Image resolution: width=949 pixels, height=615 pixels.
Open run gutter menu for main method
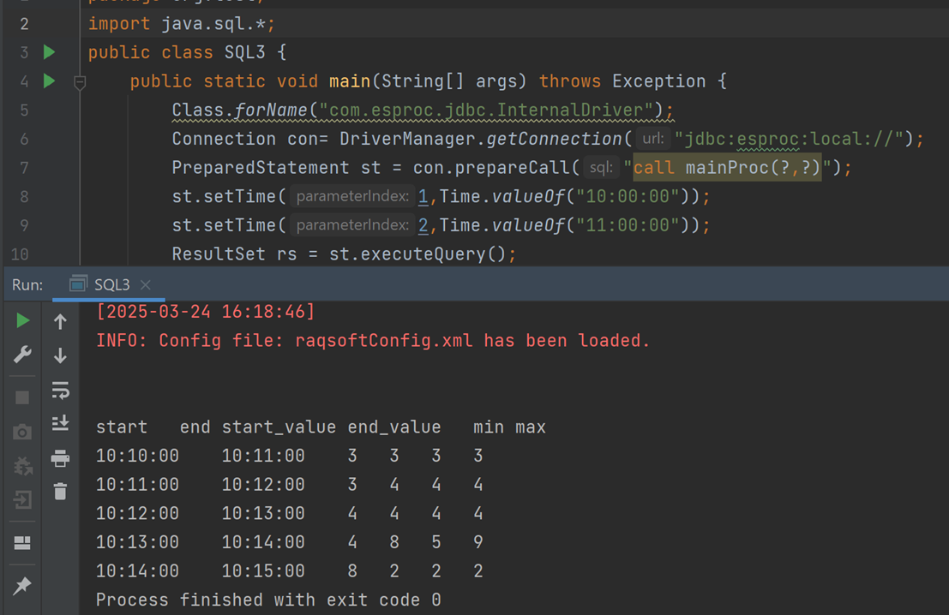point(49,81)
